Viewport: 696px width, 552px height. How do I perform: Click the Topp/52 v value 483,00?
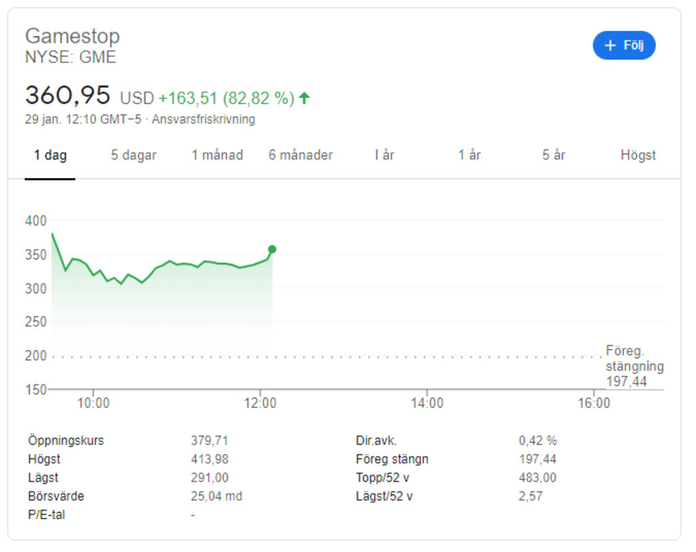point(537,478)
